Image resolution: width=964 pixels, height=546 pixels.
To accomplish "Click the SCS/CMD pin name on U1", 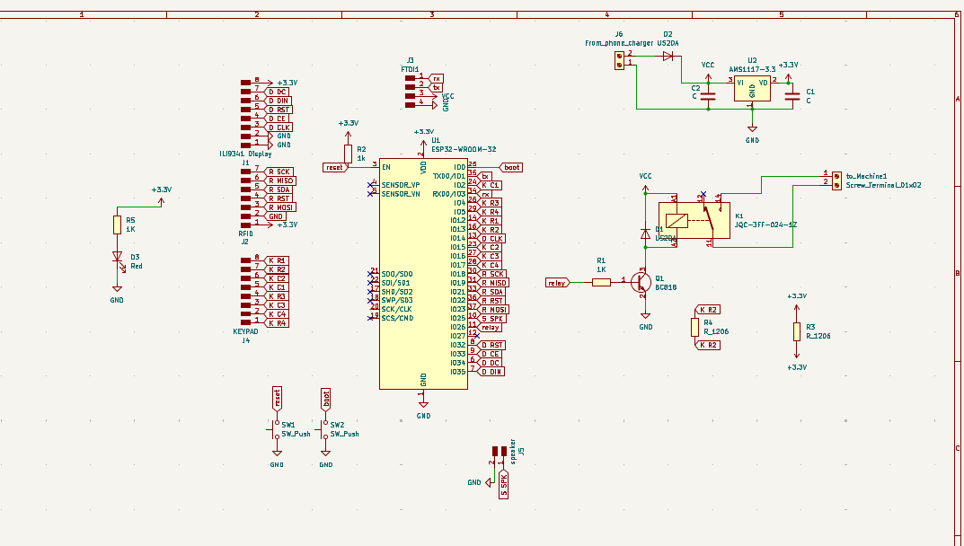I will [x=397, y=318].
